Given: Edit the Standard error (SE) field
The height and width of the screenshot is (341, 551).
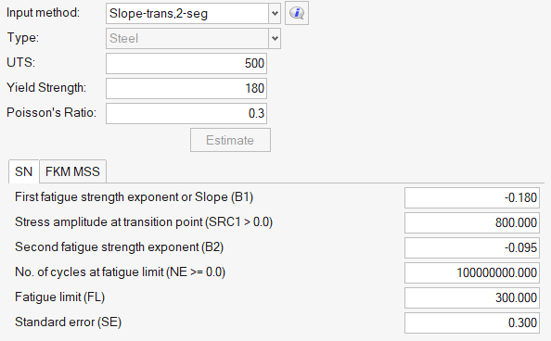Looking at the screenshot, I should [472, 322].
